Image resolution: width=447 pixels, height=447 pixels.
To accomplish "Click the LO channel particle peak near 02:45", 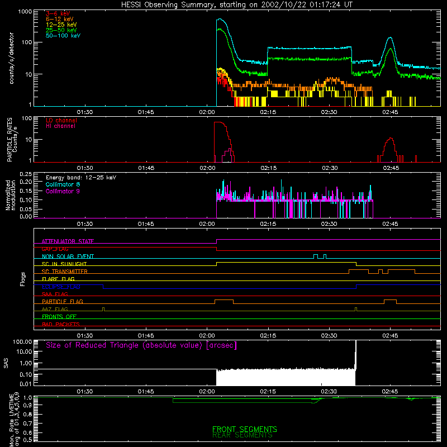I will [391, 138].
